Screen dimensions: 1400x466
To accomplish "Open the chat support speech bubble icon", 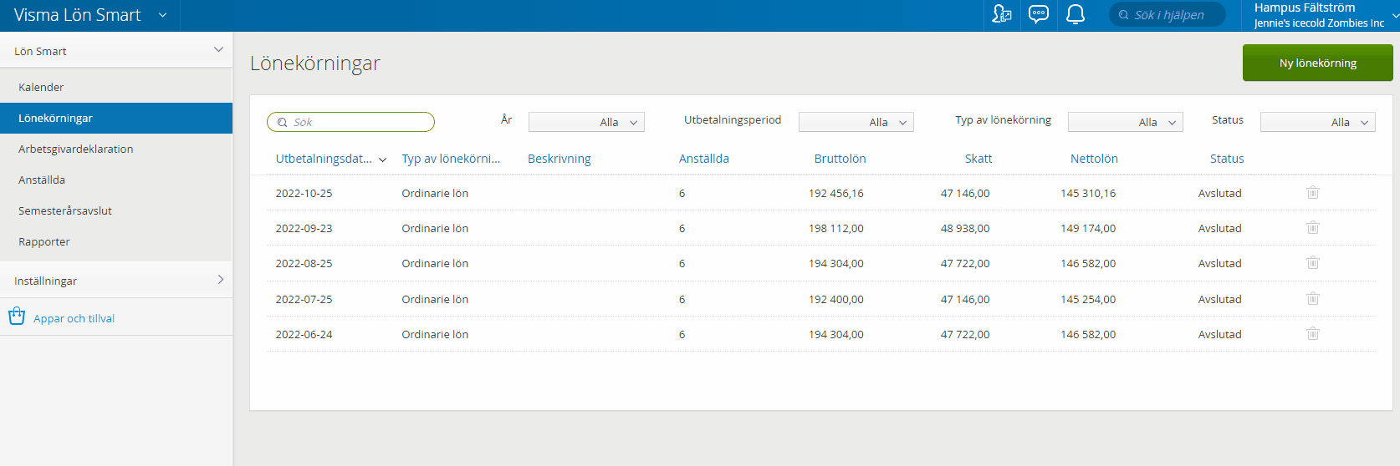I will click(x=1038, y=15).
